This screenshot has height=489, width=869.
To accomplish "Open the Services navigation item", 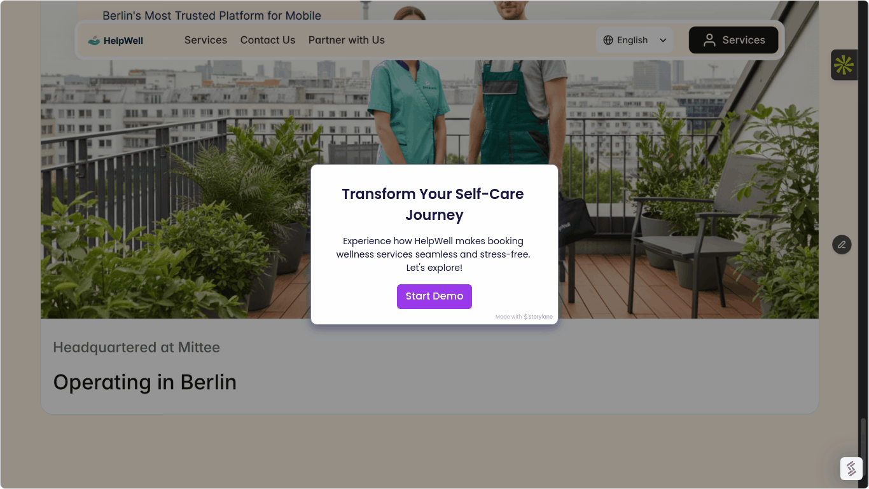I will click(x=205, y=40).
